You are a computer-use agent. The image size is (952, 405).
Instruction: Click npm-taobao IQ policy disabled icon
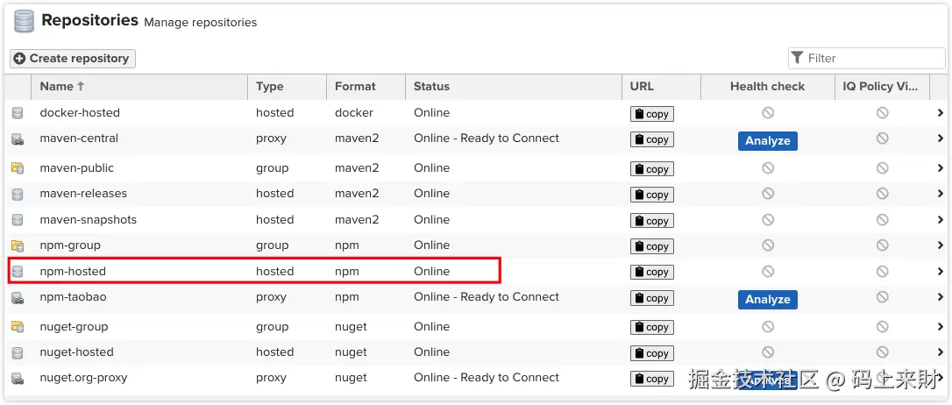[882, 297]
